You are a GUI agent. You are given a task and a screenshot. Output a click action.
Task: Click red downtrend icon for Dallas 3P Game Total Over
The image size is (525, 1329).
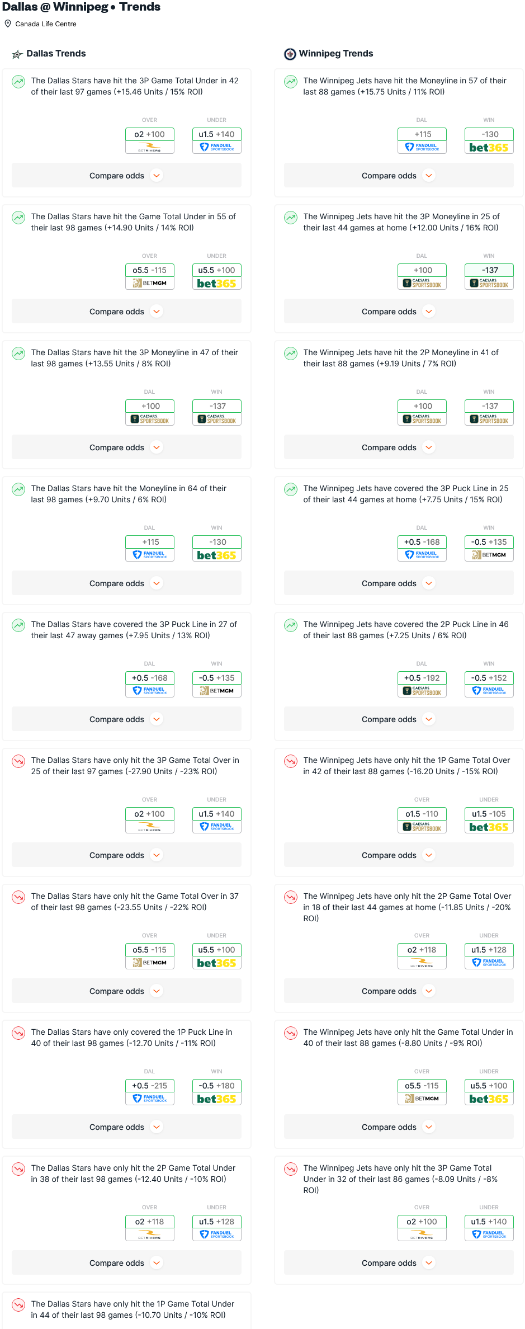pyautogui.click(x=18, y=761)
